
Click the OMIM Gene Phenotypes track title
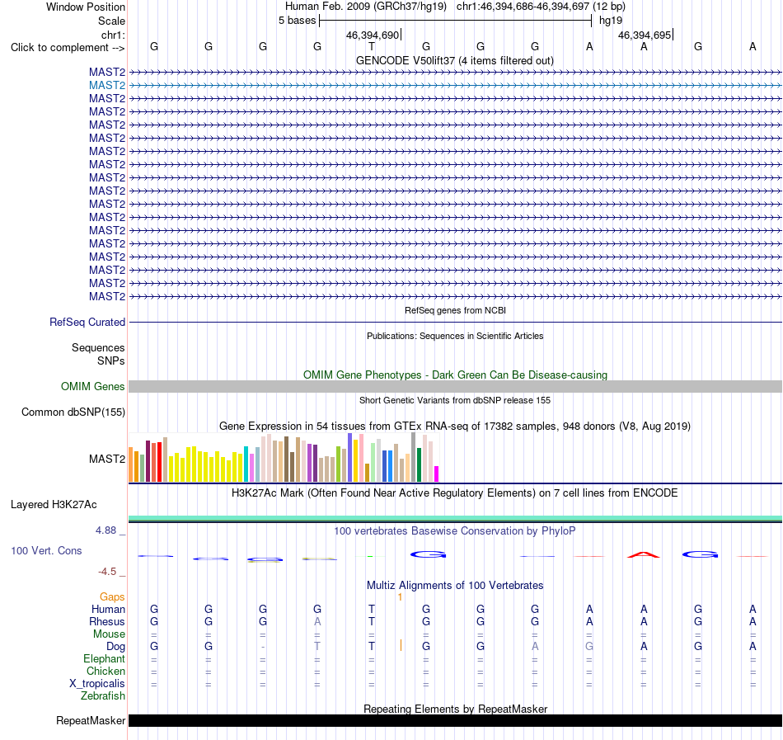point(455,375)
